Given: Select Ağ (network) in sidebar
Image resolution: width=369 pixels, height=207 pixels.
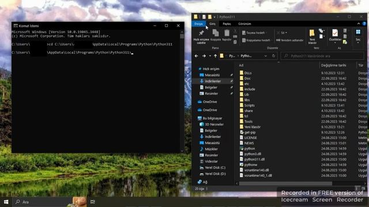Looking at the screenshot, I should (x=202, y=182).
